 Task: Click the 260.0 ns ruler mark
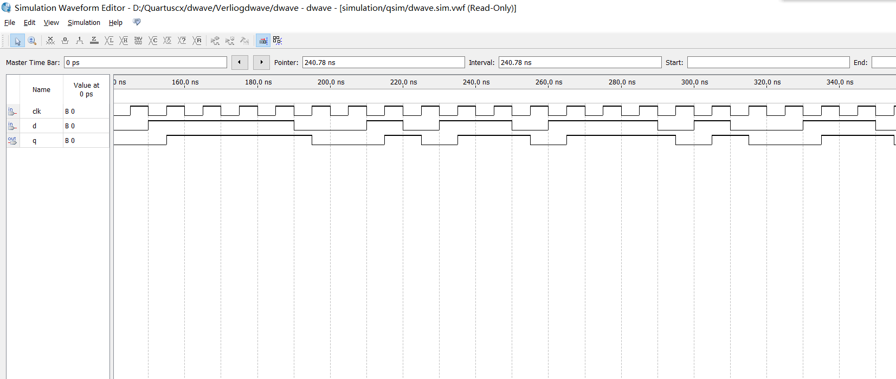click(x=549, y=82)
